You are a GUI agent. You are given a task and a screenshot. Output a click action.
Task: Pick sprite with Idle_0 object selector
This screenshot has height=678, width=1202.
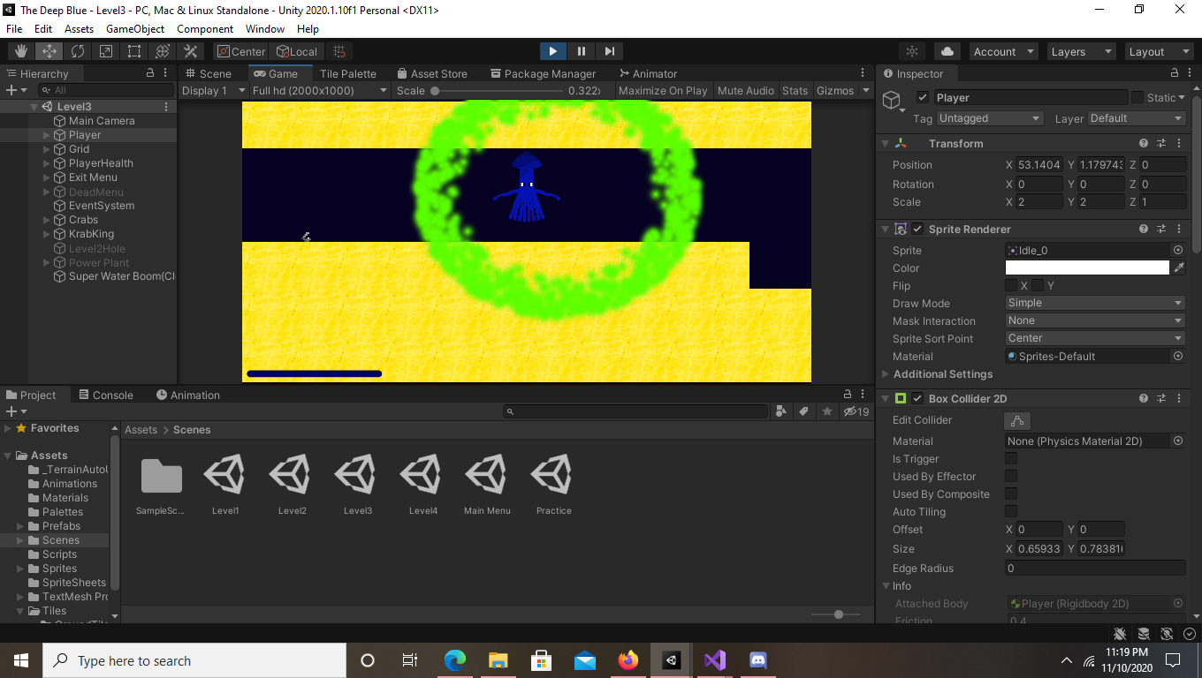[1177, 250]
